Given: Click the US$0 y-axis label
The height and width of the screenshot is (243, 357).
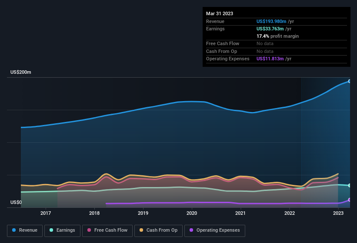Looking at the screenshot, I should coord(16,202).
